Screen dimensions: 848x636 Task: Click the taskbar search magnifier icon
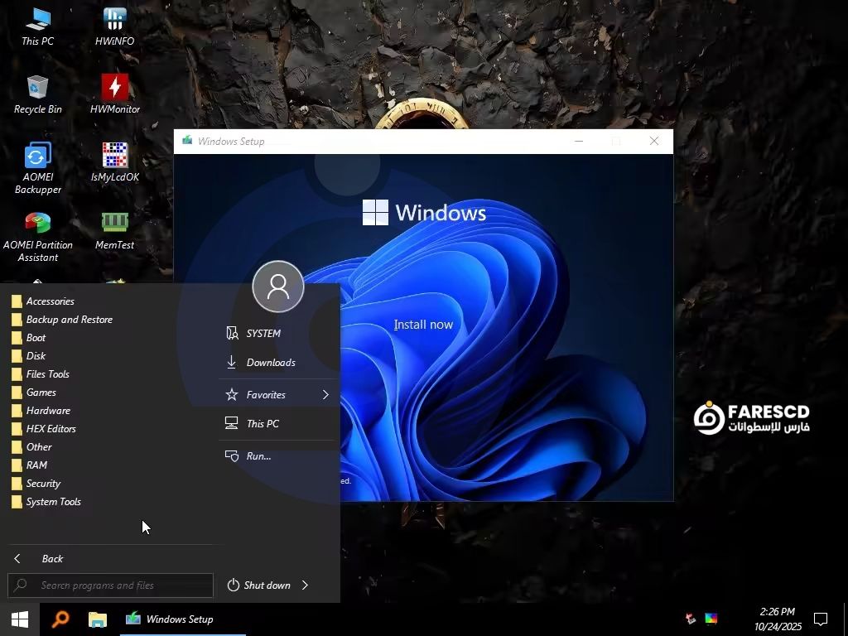[60, 619]
